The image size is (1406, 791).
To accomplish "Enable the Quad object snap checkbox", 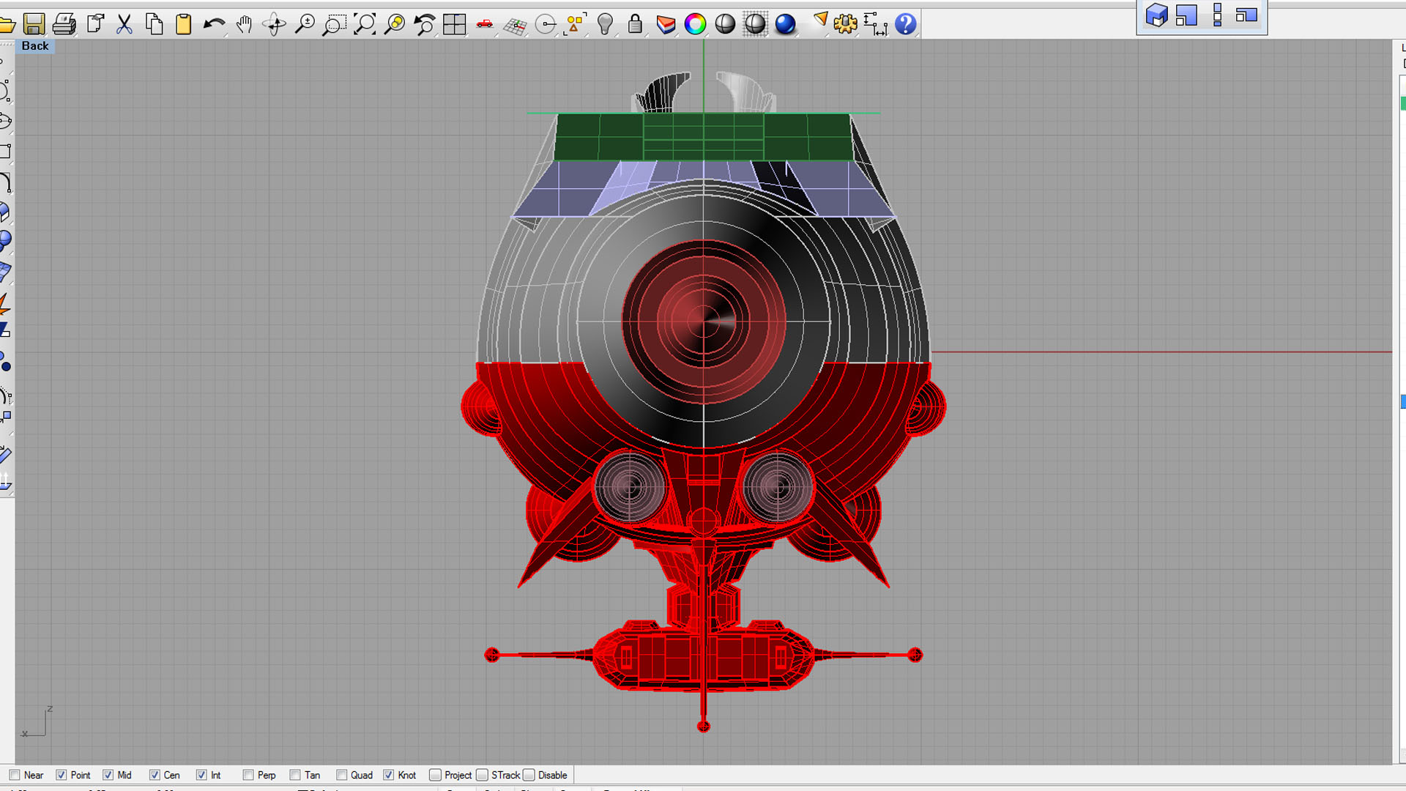I will click(x=342, y=775).
